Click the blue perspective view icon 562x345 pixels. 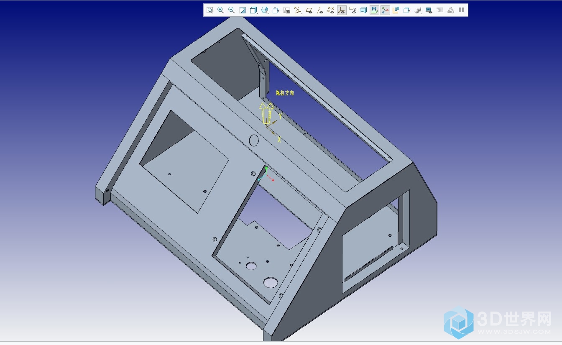click(x=363, y=10)
